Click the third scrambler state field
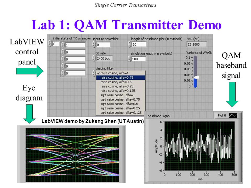The image size is (251, 188). click(x=75, y=59)
